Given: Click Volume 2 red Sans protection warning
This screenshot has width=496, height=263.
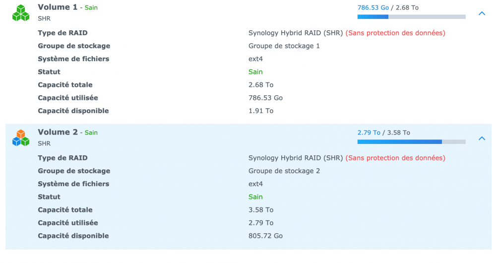Looking at the screenshot, I should pyautogui.click(x=395, y=158).
